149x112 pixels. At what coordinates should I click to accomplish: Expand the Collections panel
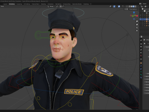pyautogui.click(x=146, y=79)
